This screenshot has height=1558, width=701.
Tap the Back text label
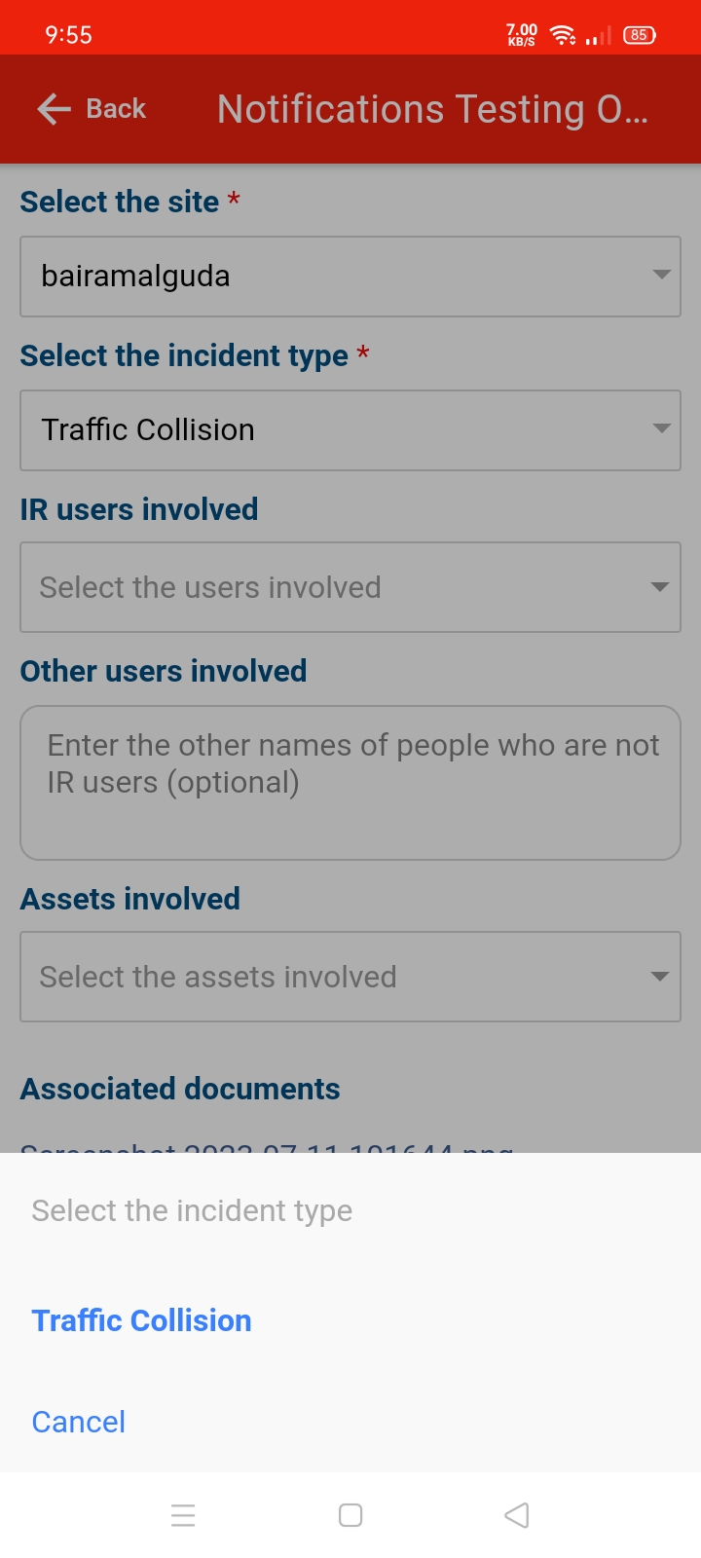coord(116,109)
